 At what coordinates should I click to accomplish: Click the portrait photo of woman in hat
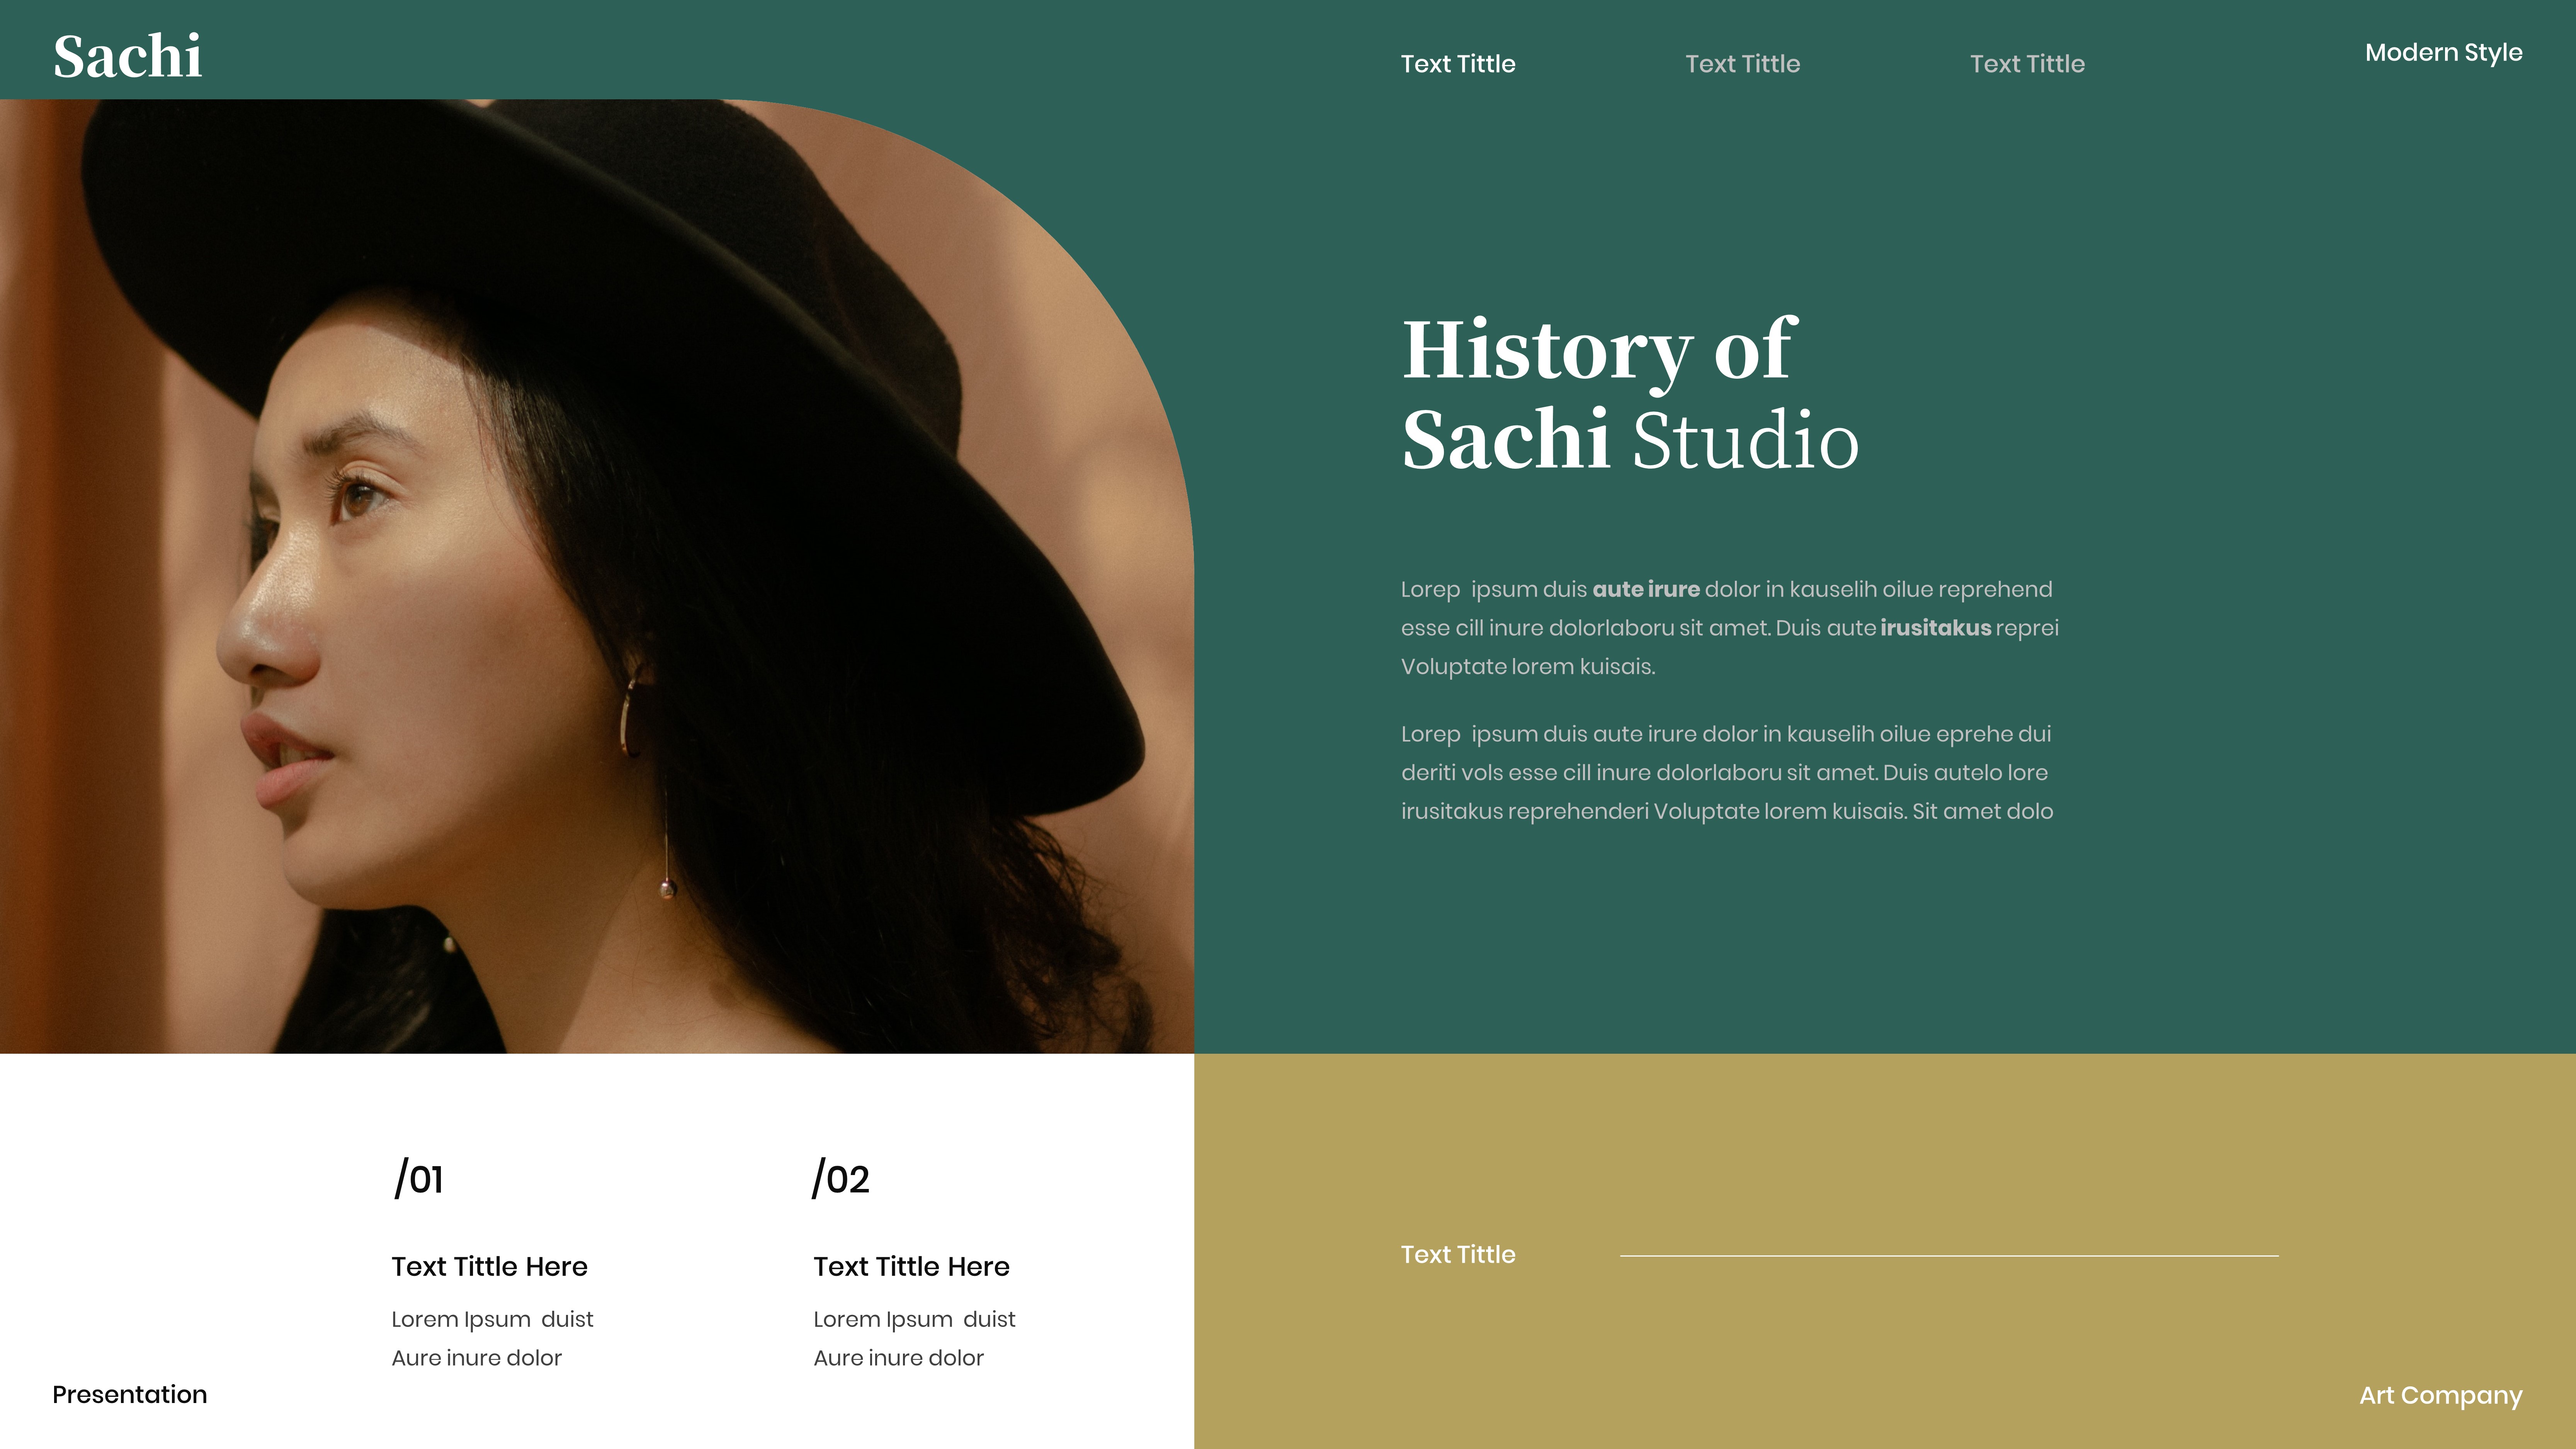(x=596, y=575)
